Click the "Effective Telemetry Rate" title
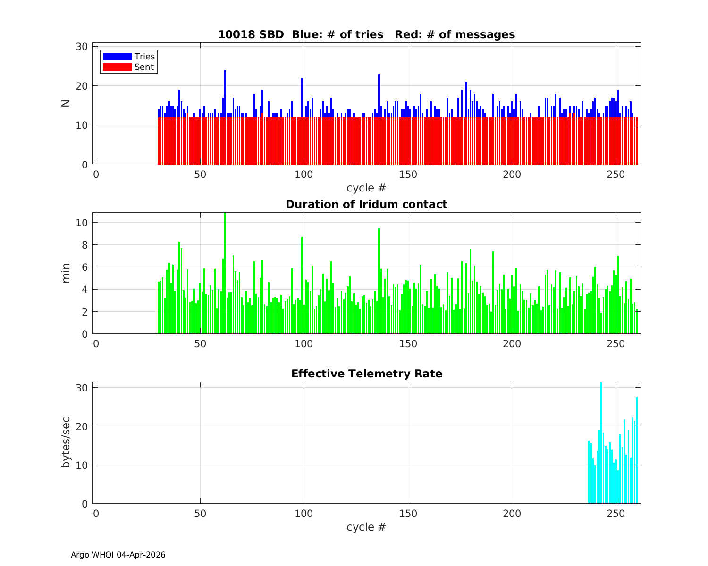This screenshot has height=566, width=708. coord(366,374)
